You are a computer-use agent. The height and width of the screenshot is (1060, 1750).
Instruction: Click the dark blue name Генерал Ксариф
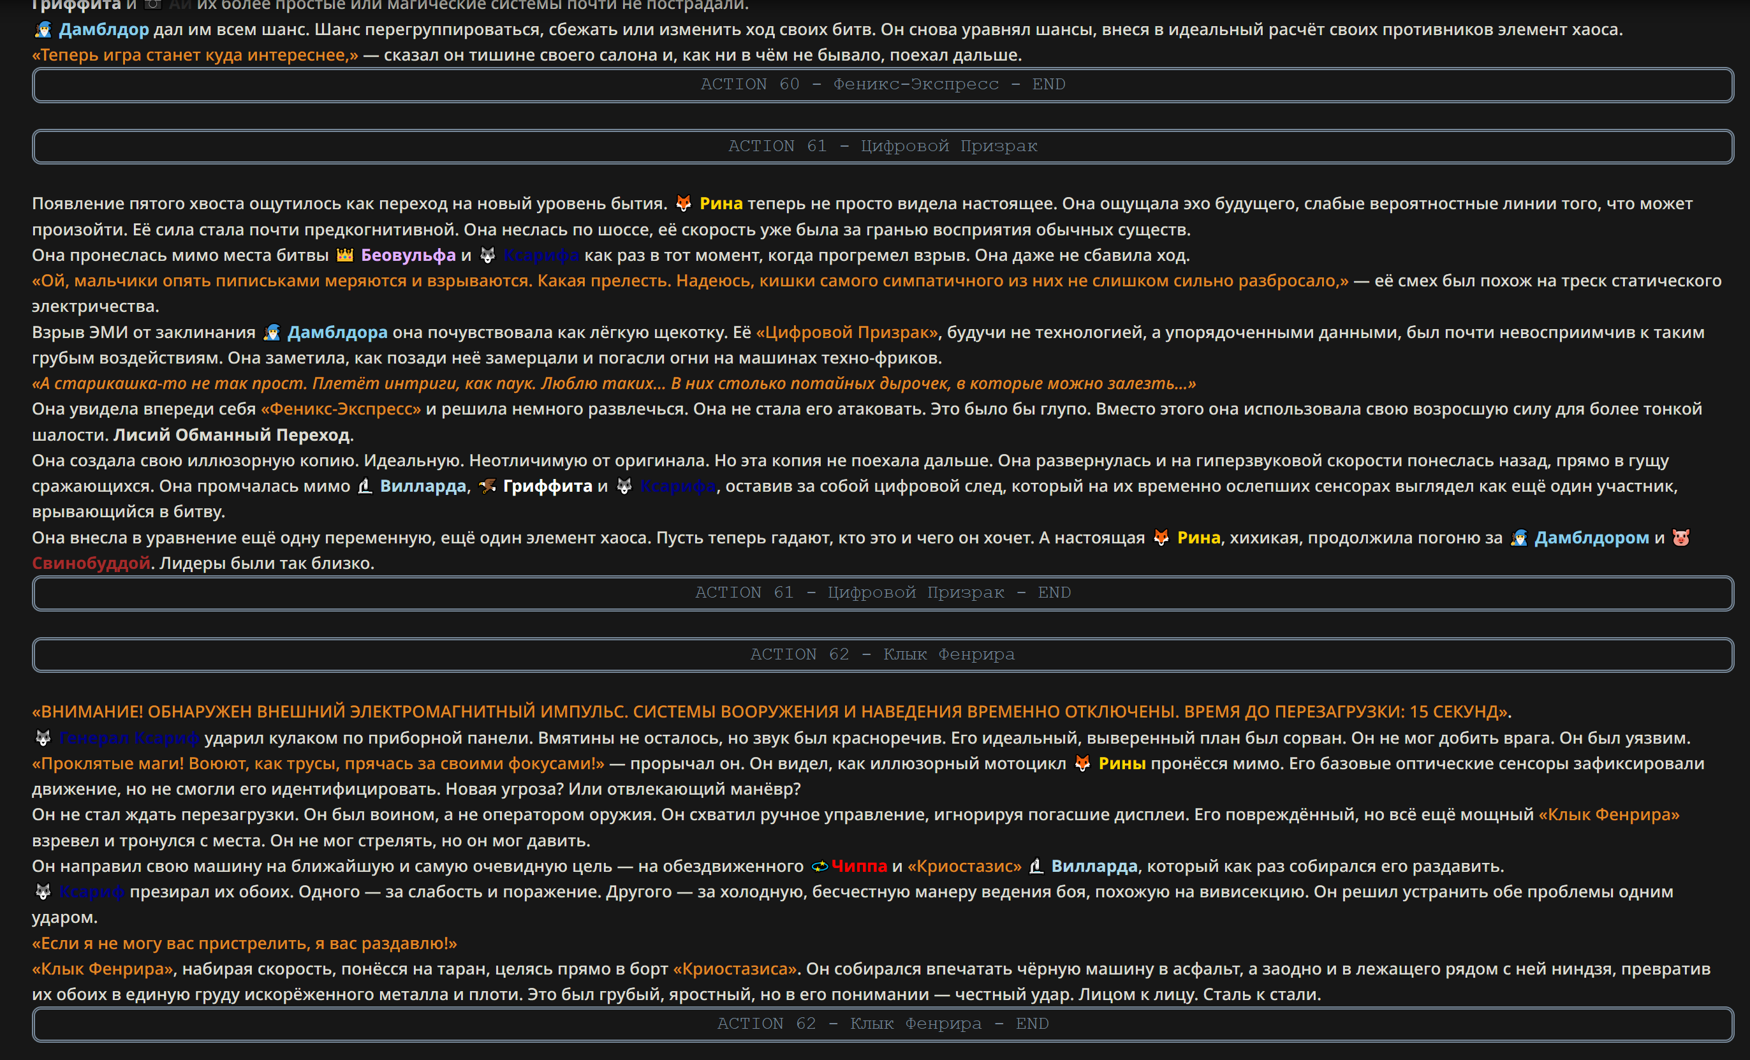[x=129, y=737]
